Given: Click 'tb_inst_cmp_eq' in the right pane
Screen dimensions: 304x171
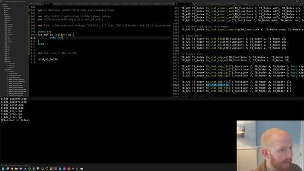Looking at the screenshot, I should coord(217,57).
